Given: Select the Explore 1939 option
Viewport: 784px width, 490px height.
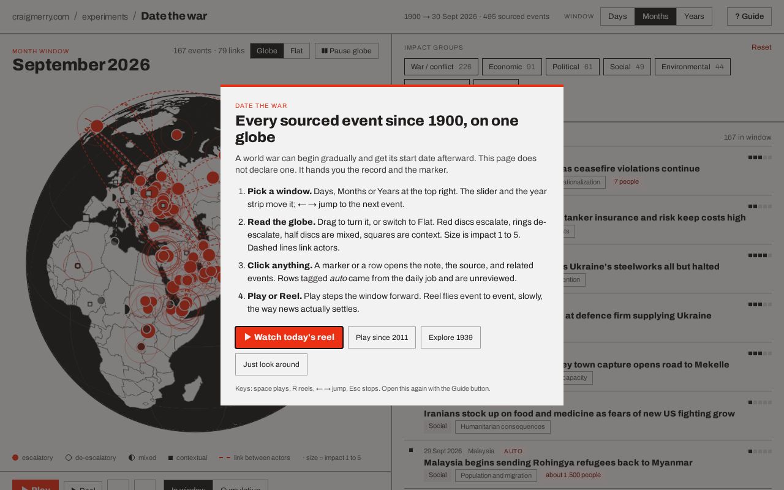Looking at the screenshot, I should (x=451, y=337).
